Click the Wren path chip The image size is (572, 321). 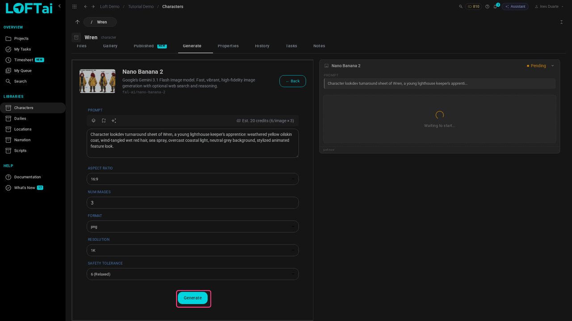[x=100, y=22]
